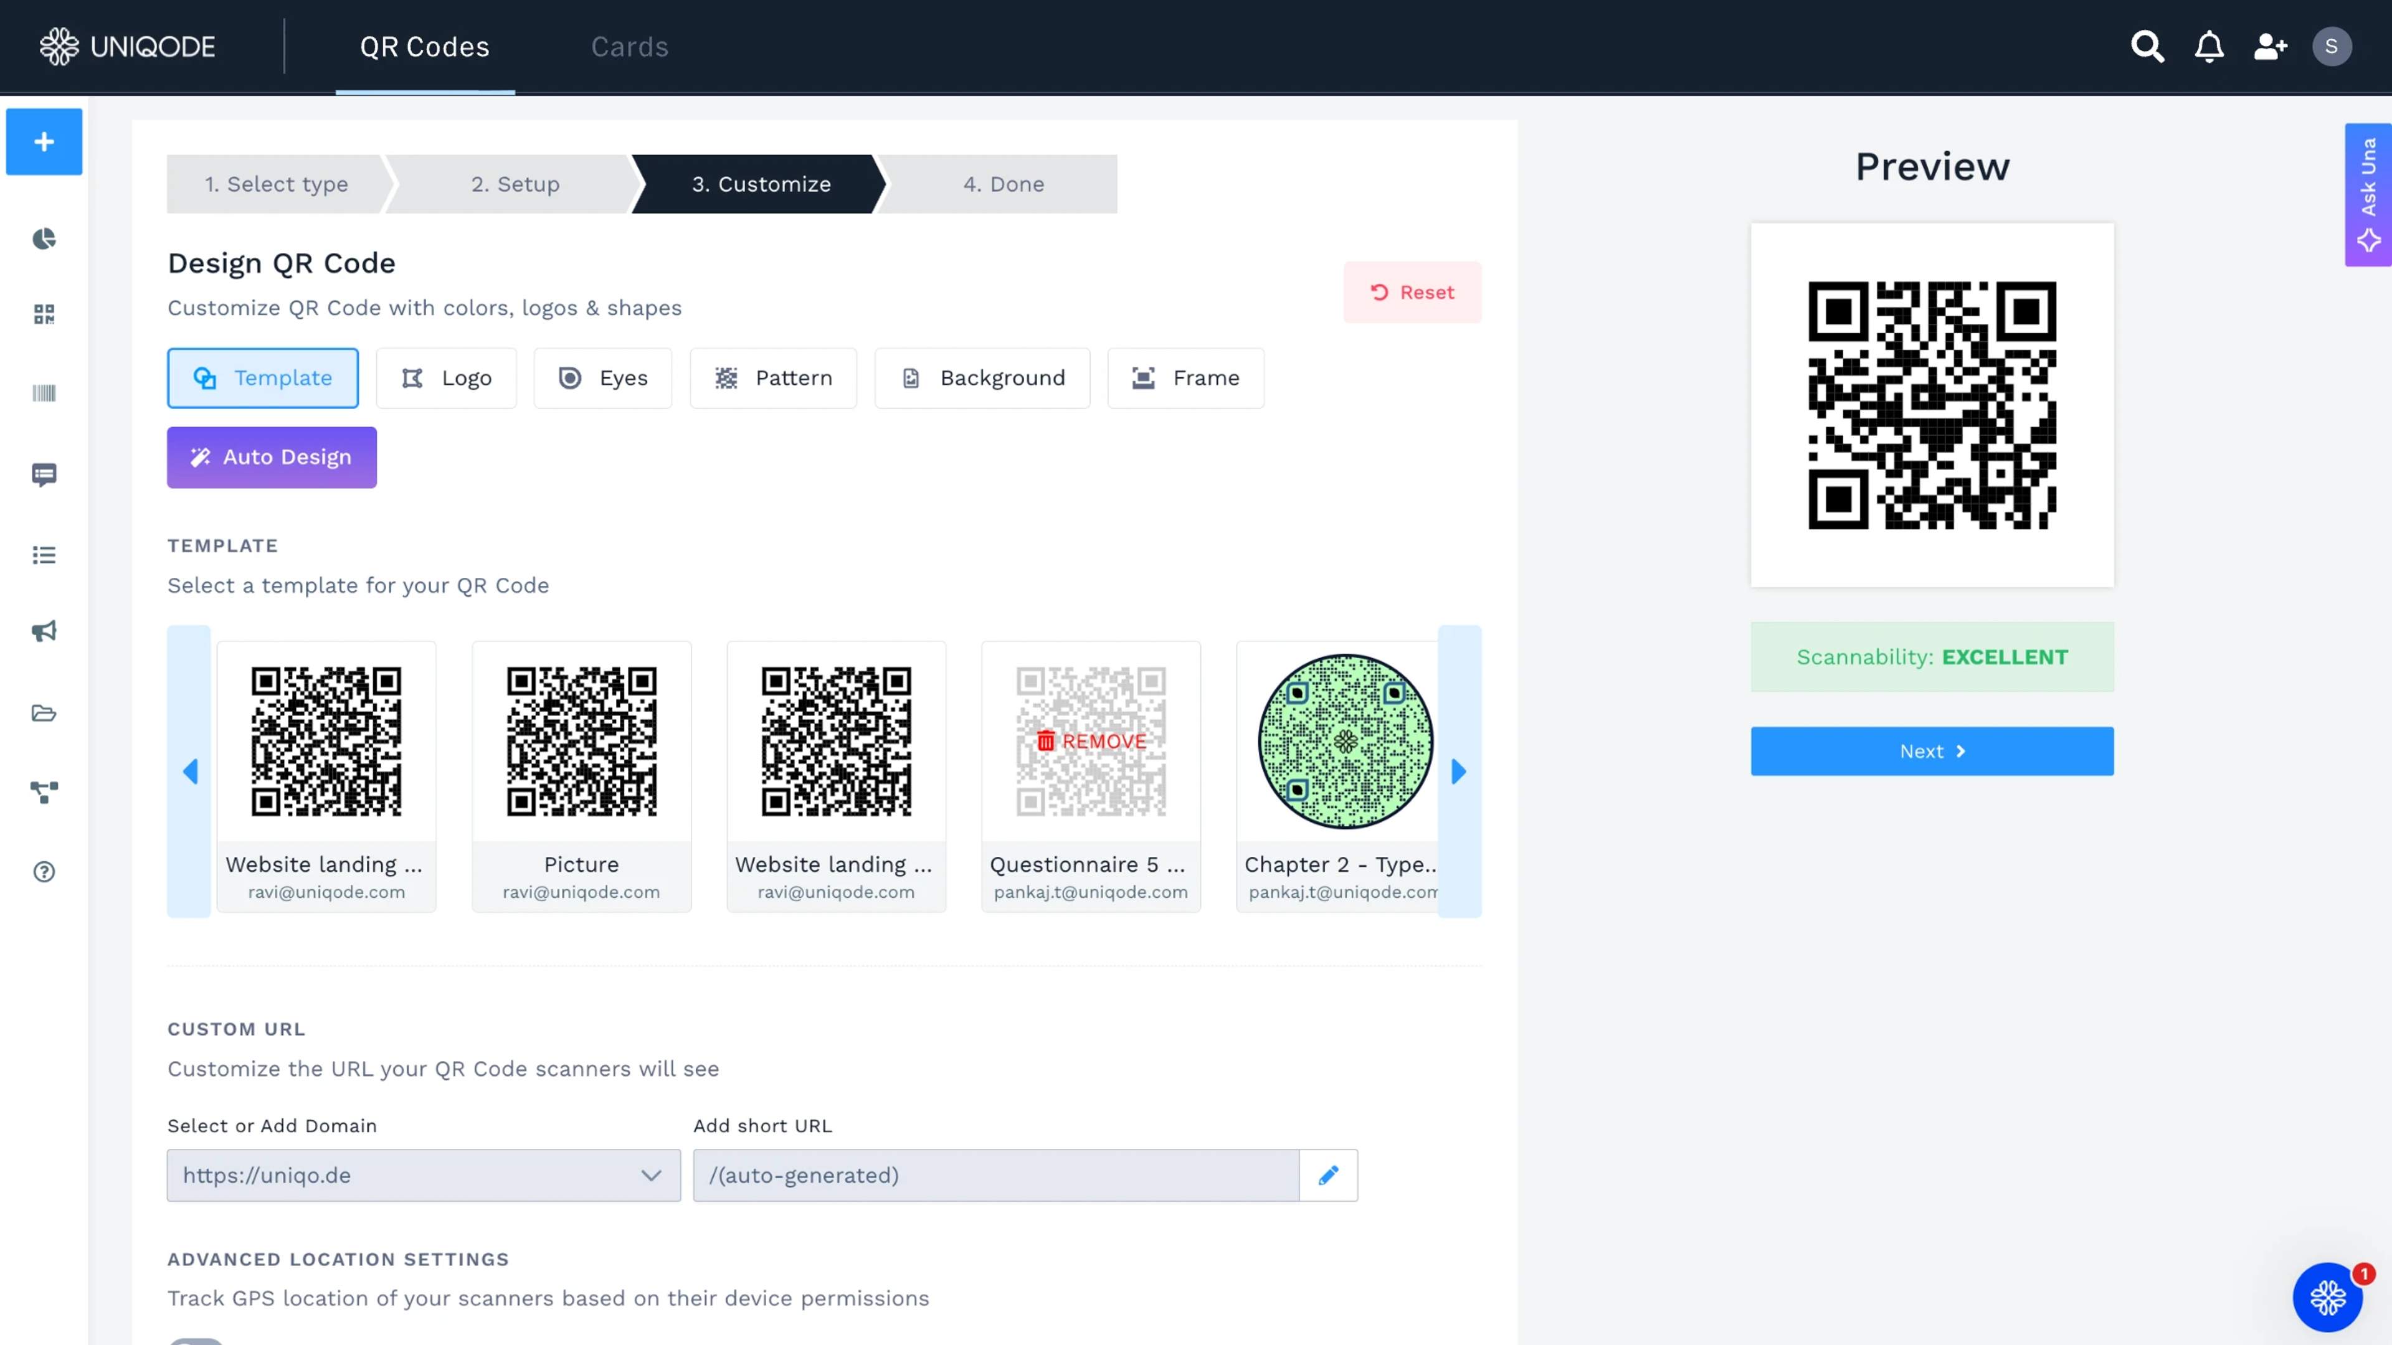Click the ADVANCED LOCATION SETTINGS heading
This screenshot has height=1345, width=2392.
click(x=338, y=1260)
